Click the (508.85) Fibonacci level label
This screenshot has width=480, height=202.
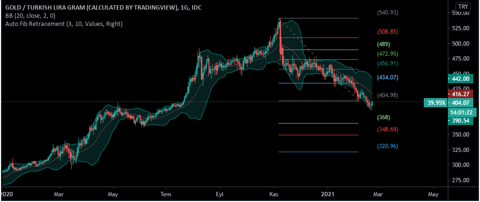tap(388, 32)
